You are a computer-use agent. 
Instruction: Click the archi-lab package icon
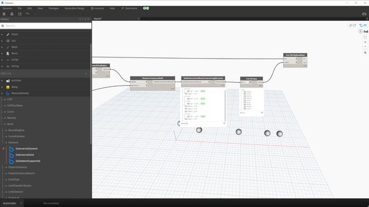[7, 80]
